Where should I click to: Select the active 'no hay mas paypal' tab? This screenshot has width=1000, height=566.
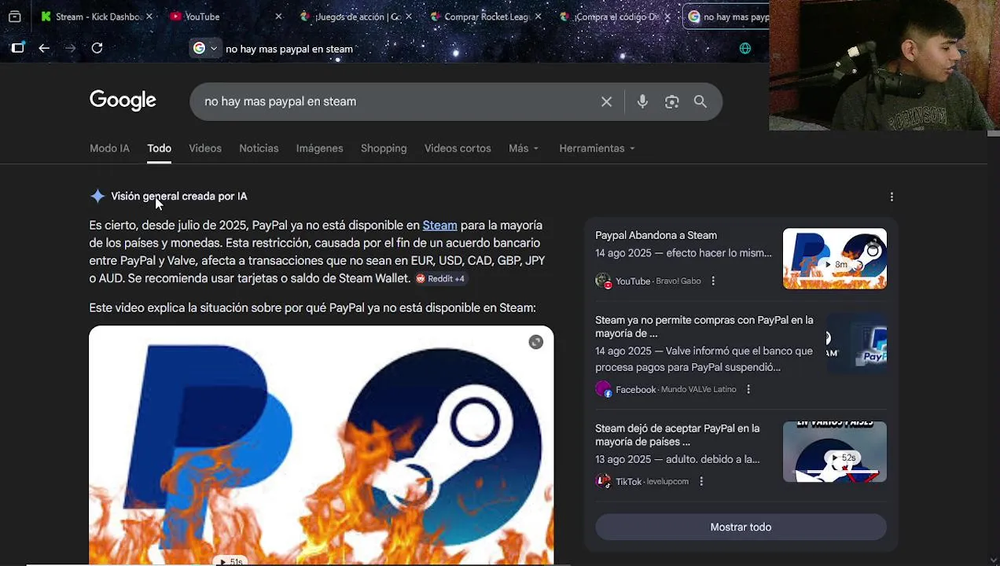727,17
